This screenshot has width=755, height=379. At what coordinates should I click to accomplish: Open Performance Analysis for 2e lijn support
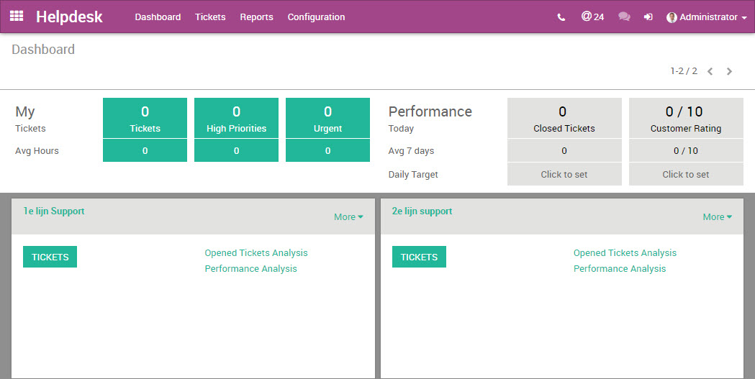[620, 269]
